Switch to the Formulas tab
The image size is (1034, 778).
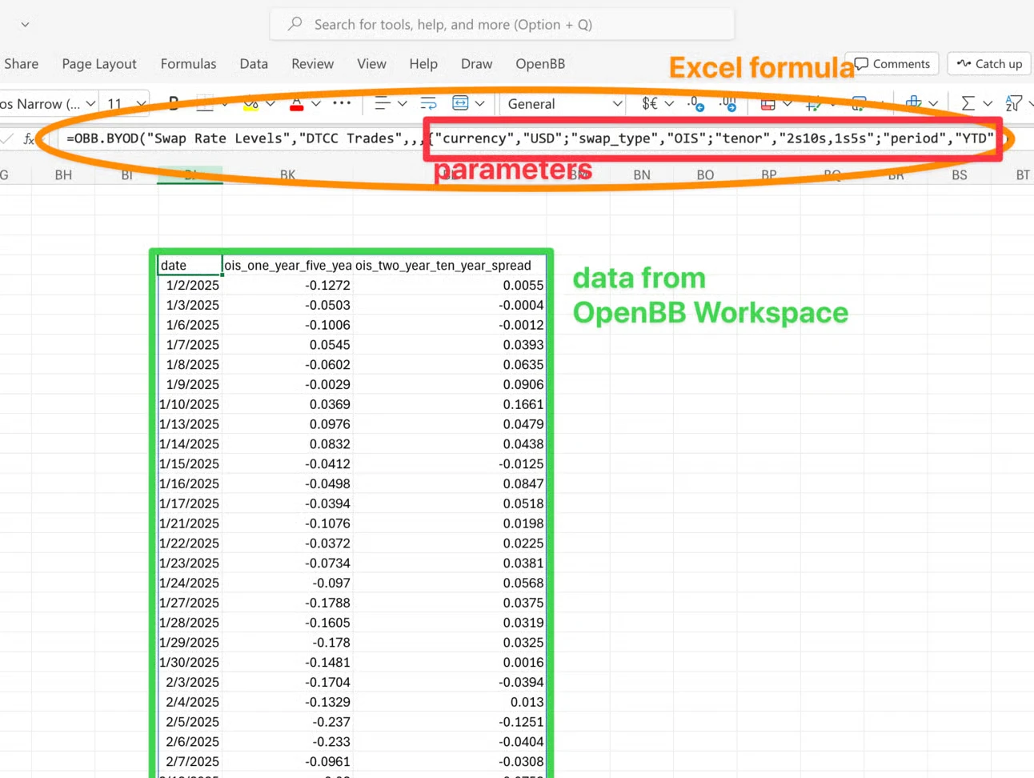pos(188,64)
